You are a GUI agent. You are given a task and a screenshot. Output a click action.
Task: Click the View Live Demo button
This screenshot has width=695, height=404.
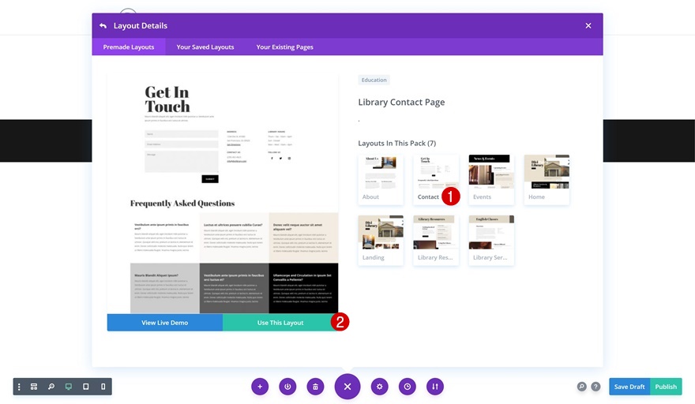coord(165,323)
